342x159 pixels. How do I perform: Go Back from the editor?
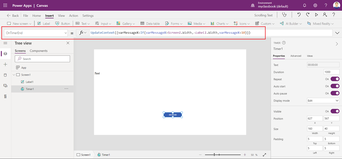click(12, 16)
